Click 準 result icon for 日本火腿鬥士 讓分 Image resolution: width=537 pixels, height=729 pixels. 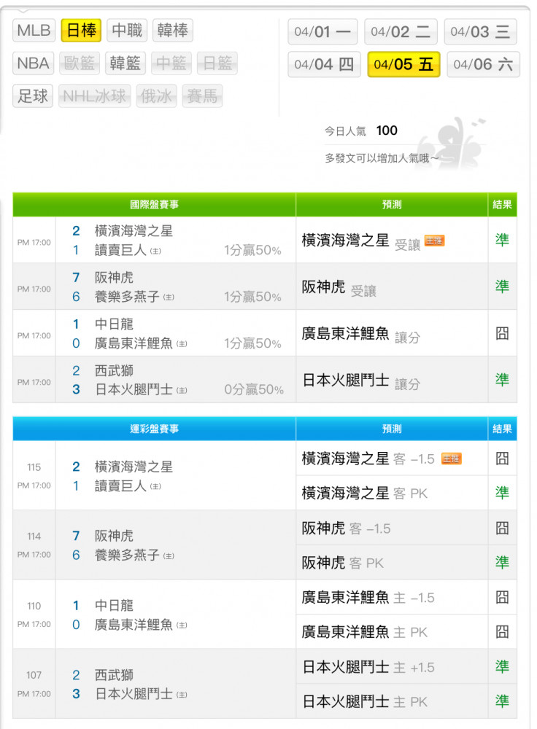coord(502,379)
